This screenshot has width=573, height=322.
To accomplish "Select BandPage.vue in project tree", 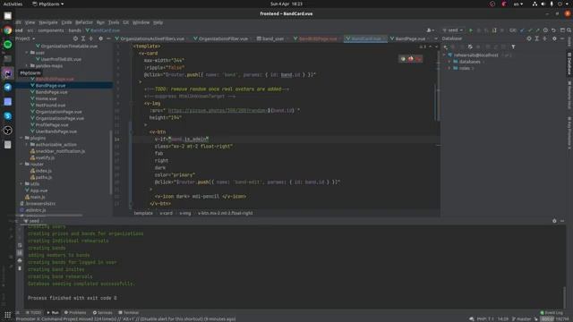I will tap(50, 86).
